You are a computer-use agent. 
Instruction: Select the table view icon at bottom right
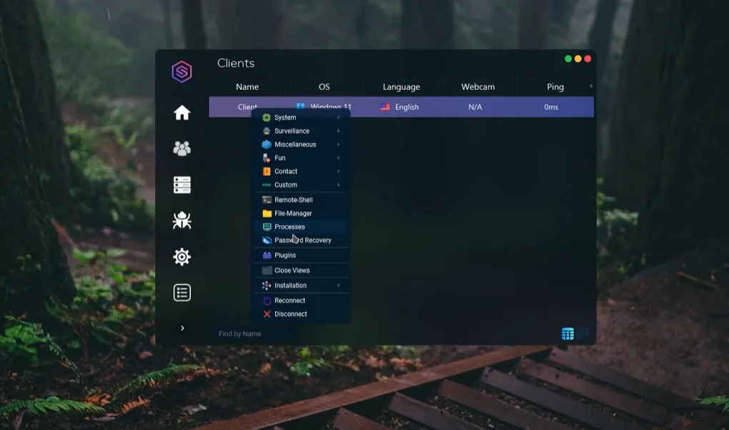coord(567,333)
